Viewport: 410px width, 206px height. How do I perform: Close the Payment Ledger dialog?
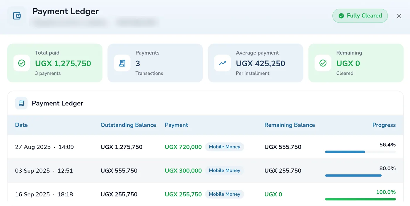click(399, 16)
